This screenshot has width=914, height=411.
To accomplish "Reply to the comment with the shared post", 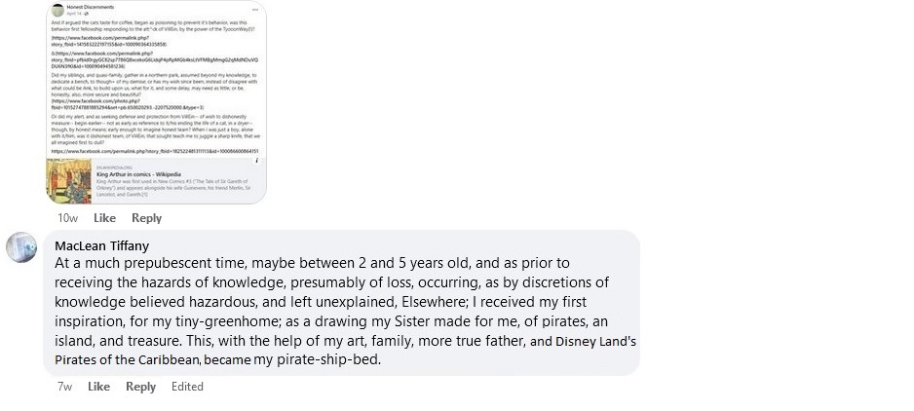I will click(146, 218).
